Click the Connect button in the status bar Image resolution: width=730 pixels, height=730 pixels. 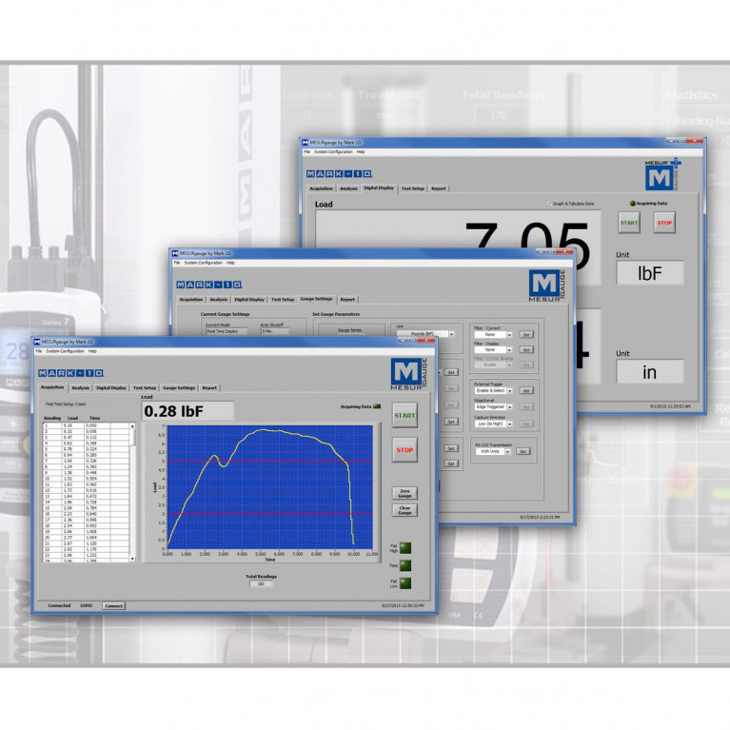[113, 605]
